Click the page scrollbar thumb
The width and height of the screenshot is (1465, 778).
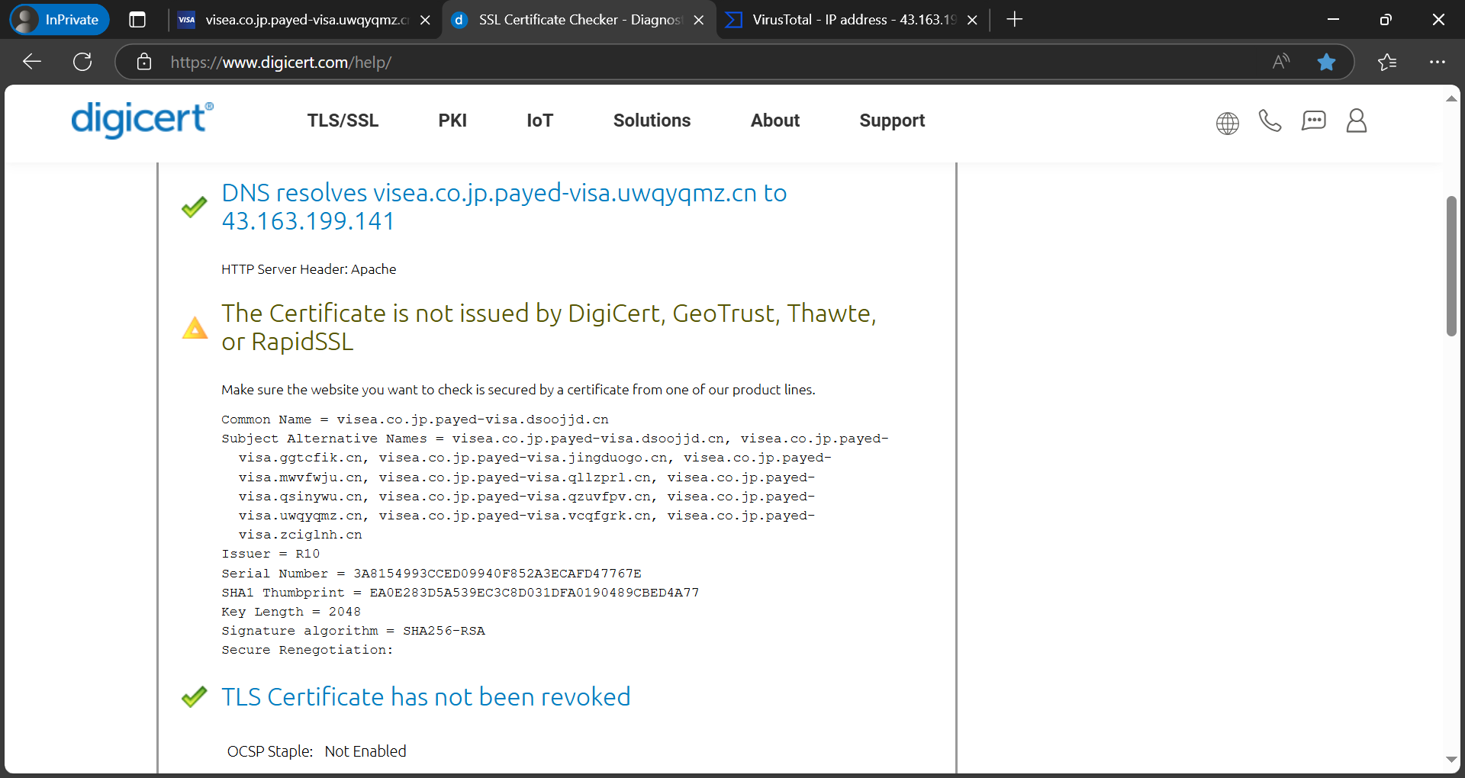point(1451,266)
